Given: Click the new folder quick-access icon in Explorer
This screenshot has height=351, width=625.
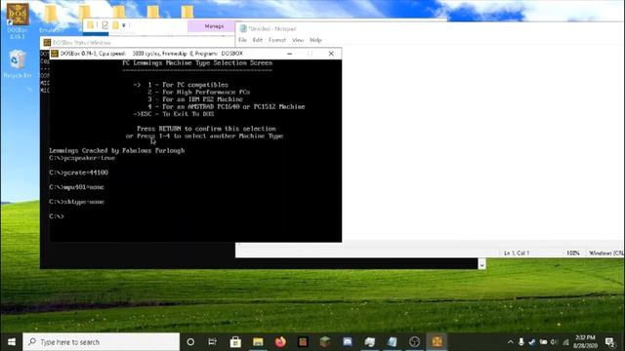Looking at the screenshot, I should (x=115, y=25).
